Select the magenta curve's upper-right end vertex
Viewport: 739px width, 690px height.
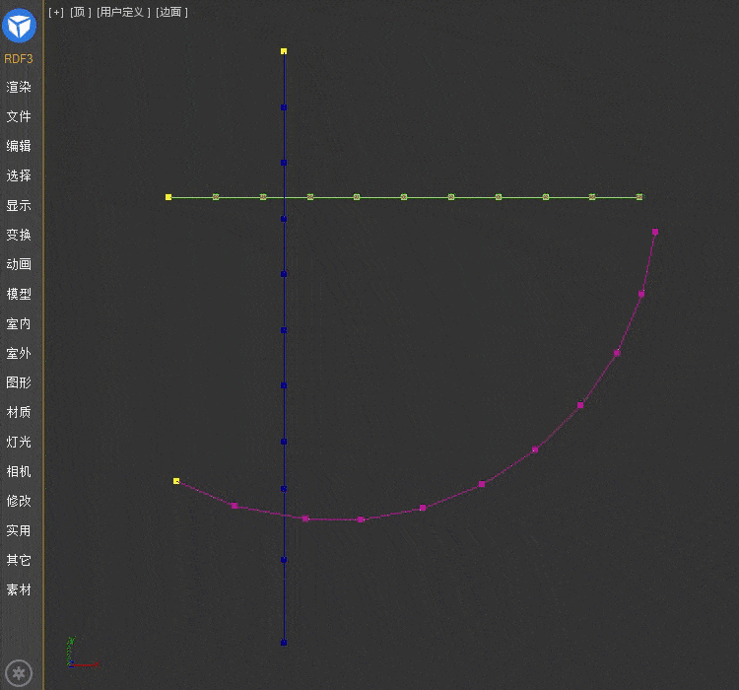coord(655,232)
